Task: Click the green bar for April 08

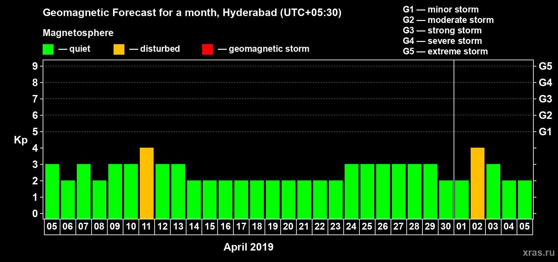Action: click(99, 200)
